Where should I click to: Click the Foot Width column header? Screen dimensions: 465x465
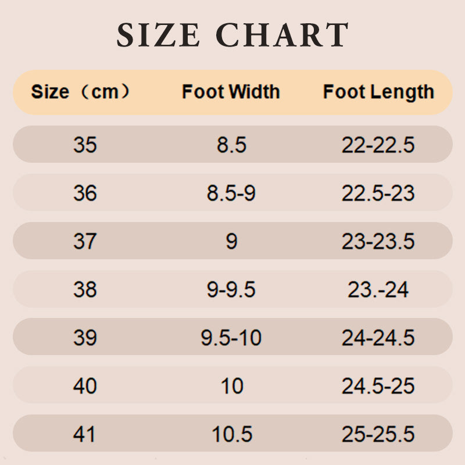coord(231,92)
